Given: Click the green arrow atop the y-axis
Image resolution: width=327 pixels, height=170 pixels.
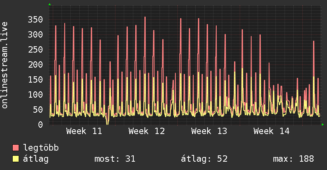Looking at the screenshot, I should 50,4.
